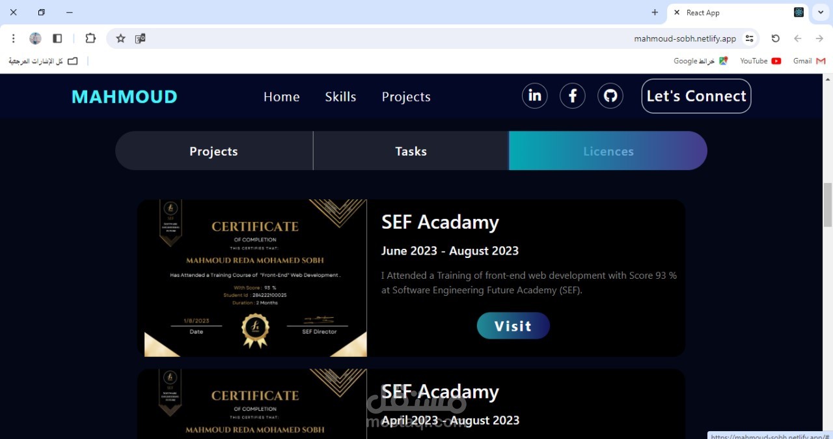Go to Skills in the navbar
Image resolution: width=833 pixels, height=439 pixels.
(340, 96)
